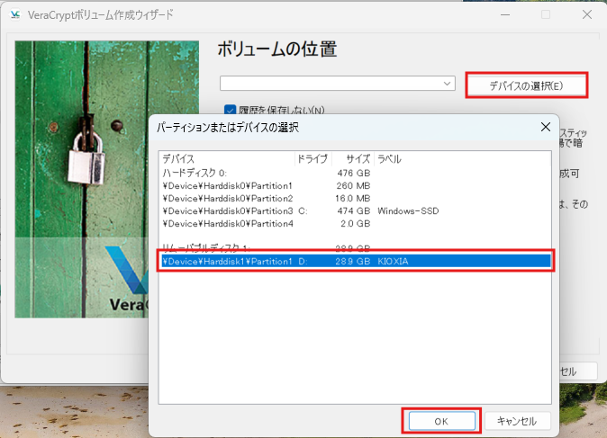Close the パーティションまたはデバイスの選択 dialog
Viewport: 607px width, 438px height.
coord(546,127)
